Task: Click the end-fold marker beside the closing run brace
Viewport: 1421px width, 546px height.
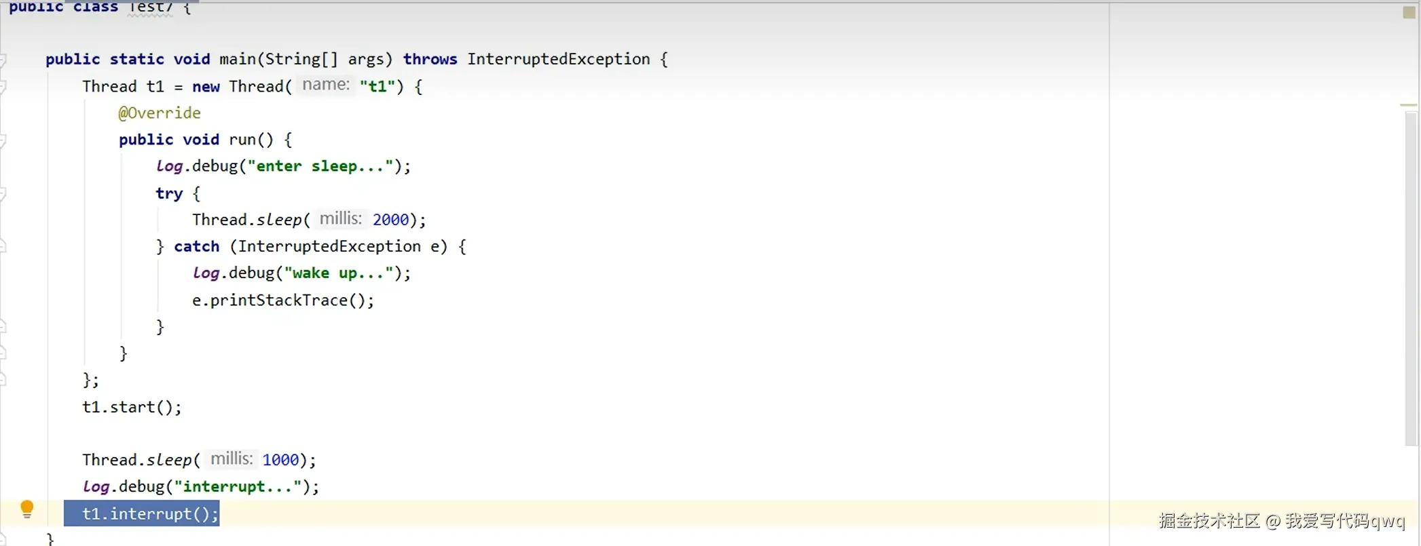Action: [x=3, y=353]
